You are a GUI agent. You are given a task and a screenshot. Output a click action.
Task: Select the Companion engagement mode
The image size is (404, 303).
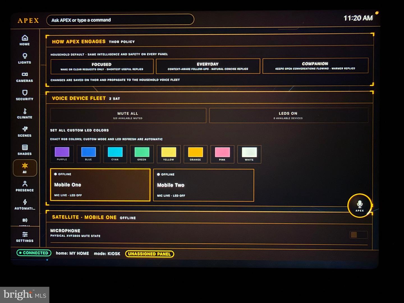(x=315, y=66)
